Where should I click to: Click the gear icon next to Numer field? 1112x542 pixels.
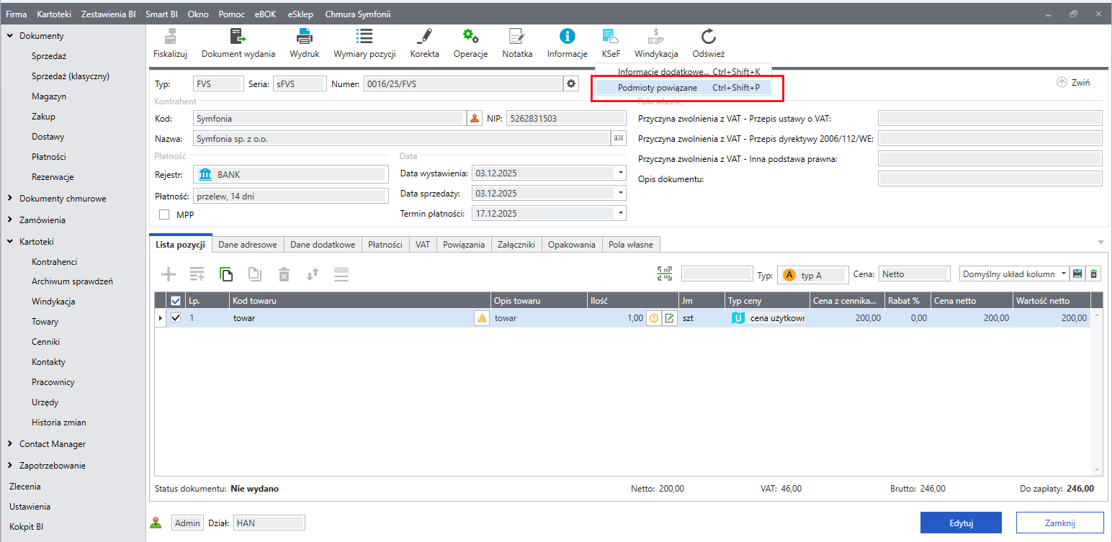[x=571, y=83]
